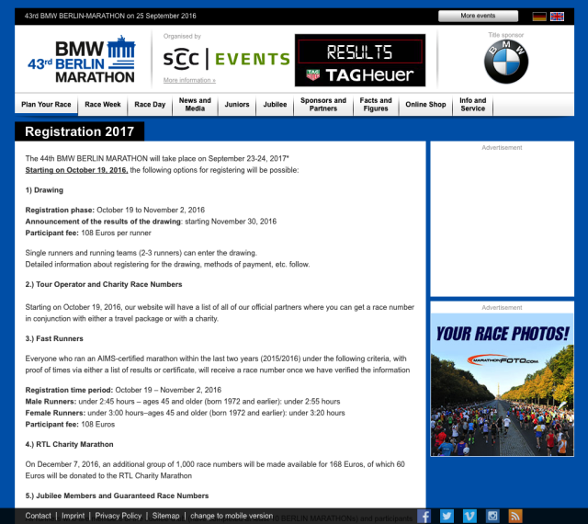
Task: Open the Info and Service menu
Action: [x=472, y=105]
